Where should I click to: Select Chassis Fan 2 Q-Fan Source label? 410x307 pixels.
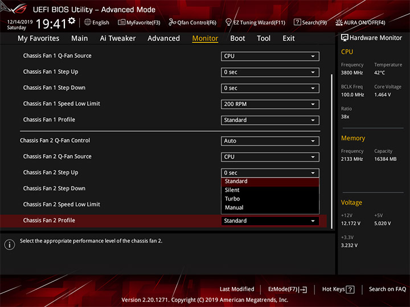click(58, 156)
